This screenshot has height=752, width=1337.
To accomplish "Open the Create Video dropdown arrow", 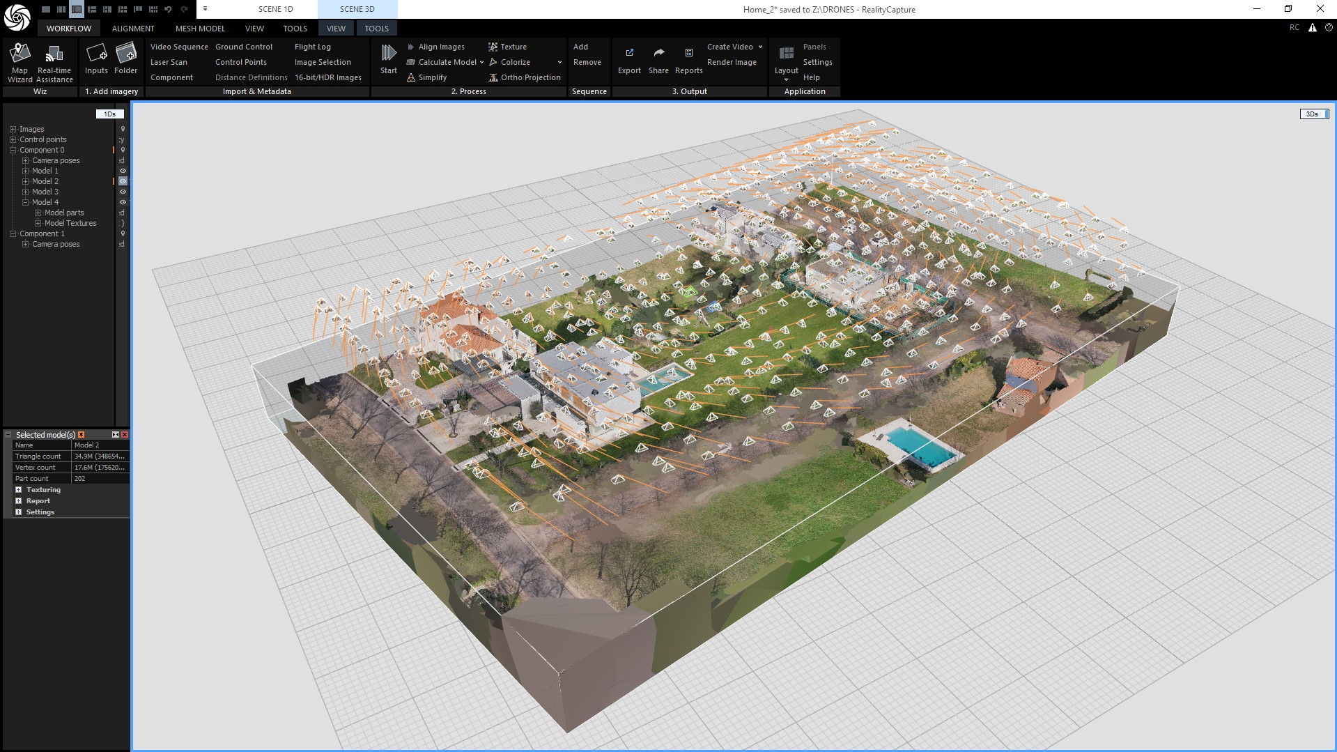I will (760, 47).
